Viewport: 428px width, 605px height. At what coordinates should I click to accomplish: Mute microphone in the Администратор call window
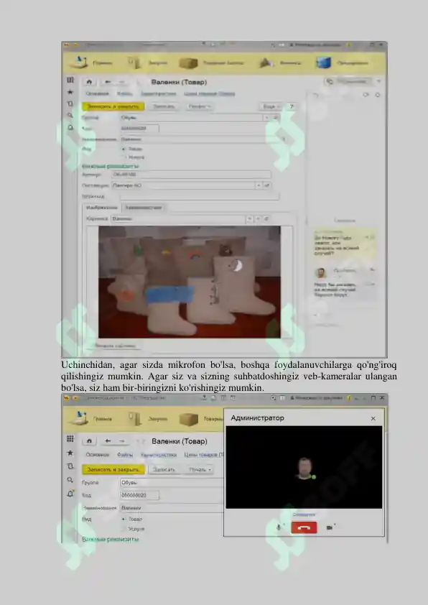(279, 527)
